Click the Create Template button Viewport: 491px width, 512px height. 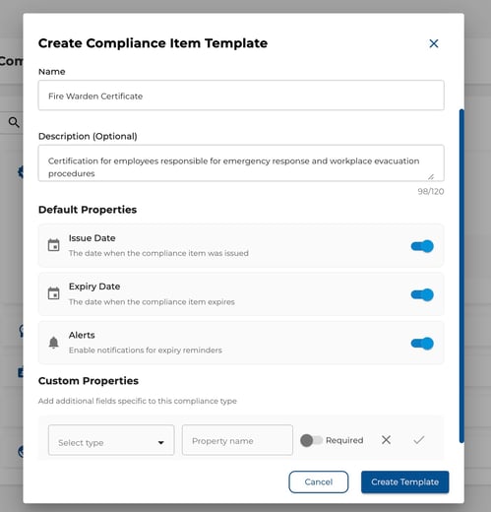click(x=405, y=481)
